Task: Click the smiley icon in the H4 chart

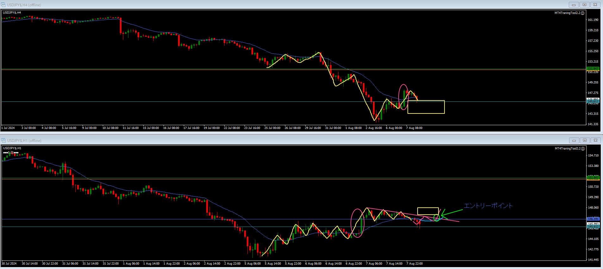Action: [x=583, y=13]
